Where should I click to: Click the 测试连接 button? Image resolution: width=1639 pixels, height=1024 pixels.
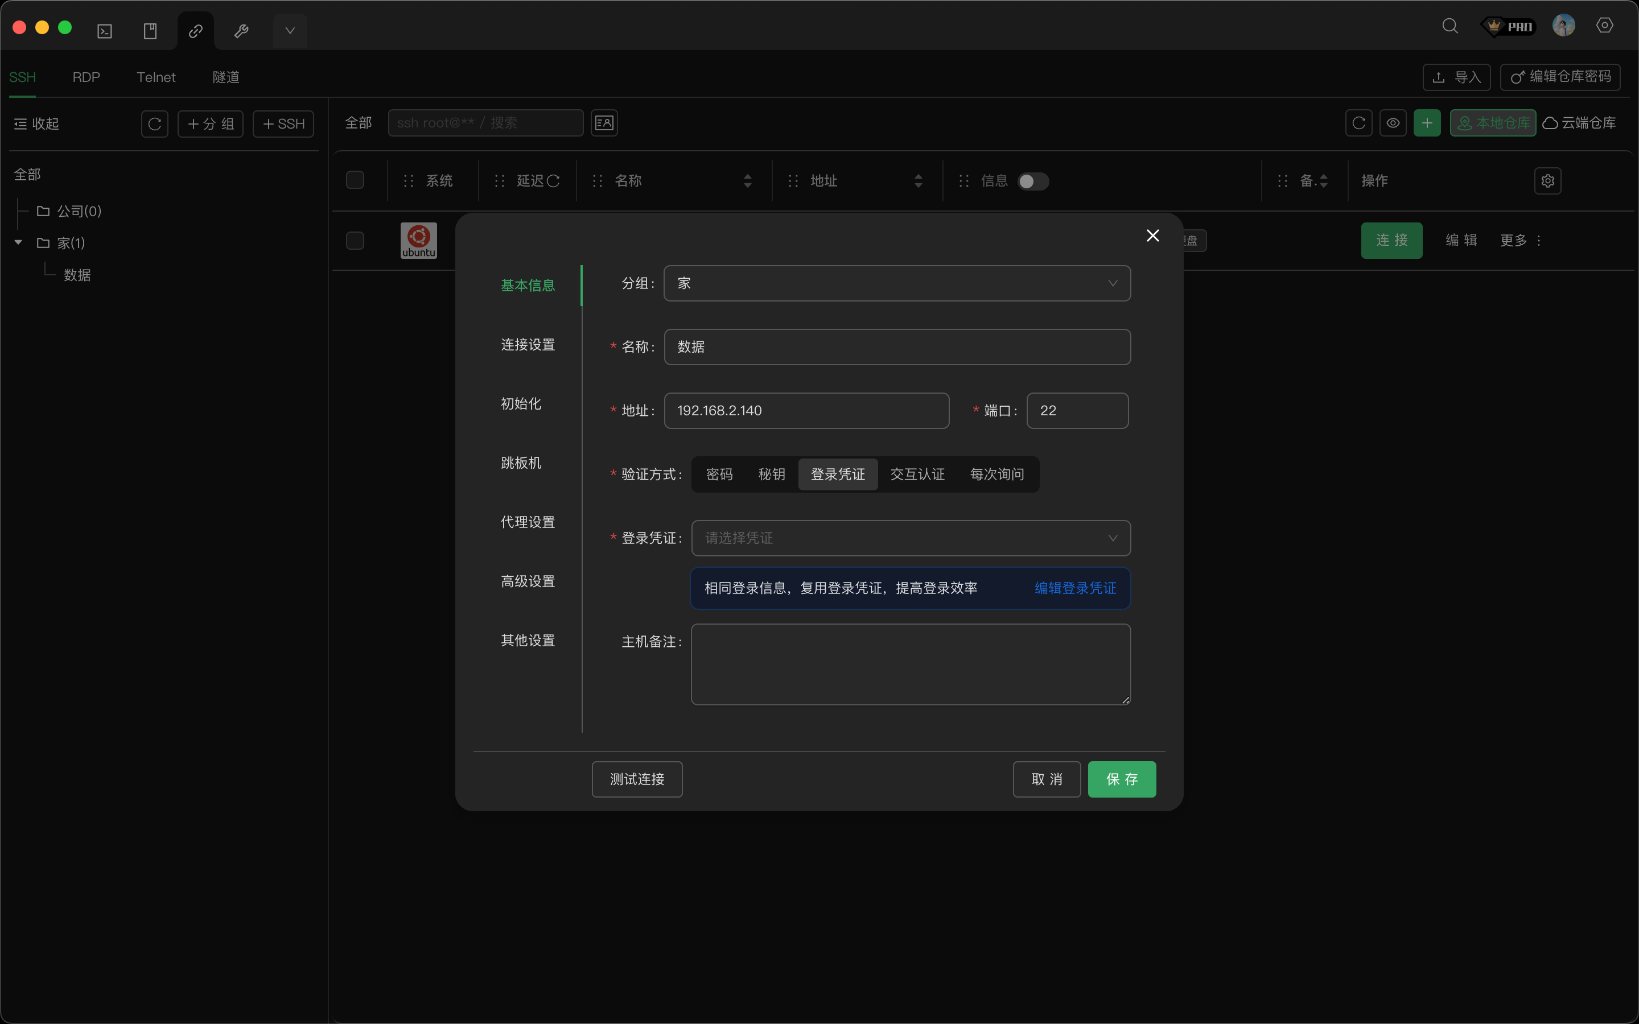coord(637,779)
